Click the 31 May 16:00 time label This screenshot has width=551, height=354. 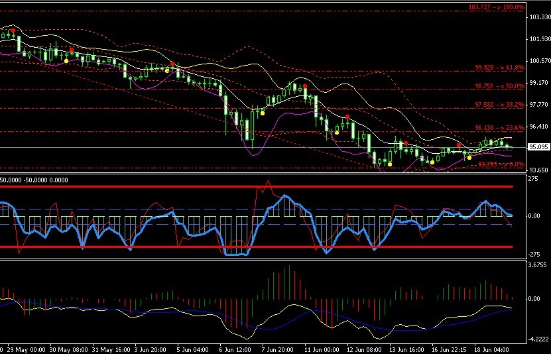(111, 350)
